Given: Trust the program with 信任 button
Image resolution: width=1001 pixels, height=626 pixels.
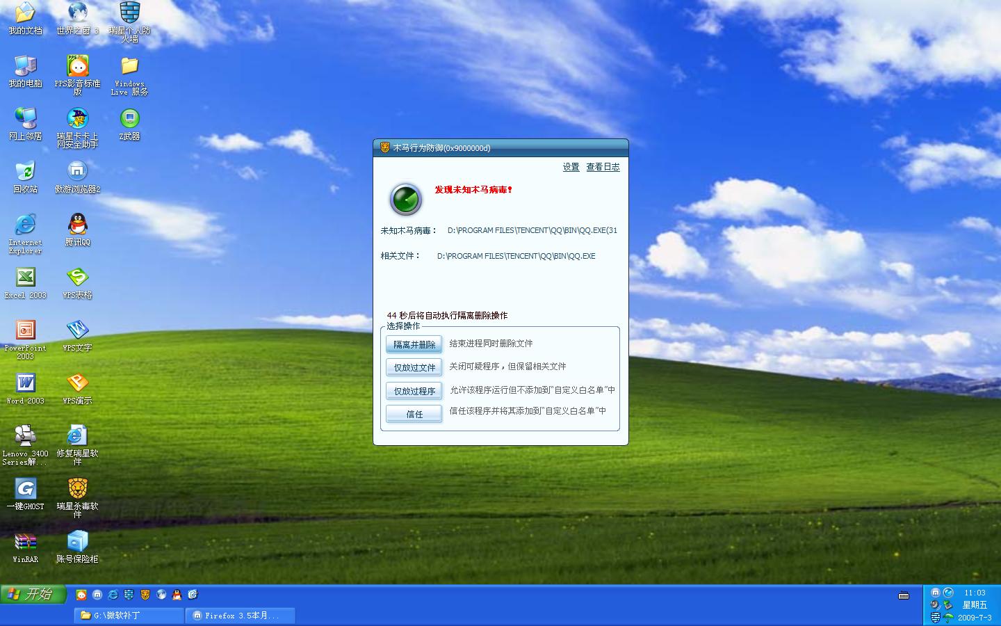Looking at the screenshot, I should point(414,414).
